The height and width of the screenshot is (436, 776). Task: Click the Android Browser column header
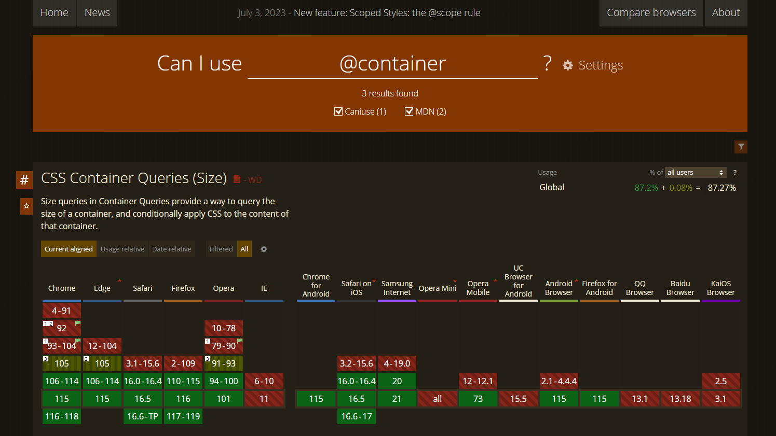[559, 288]
